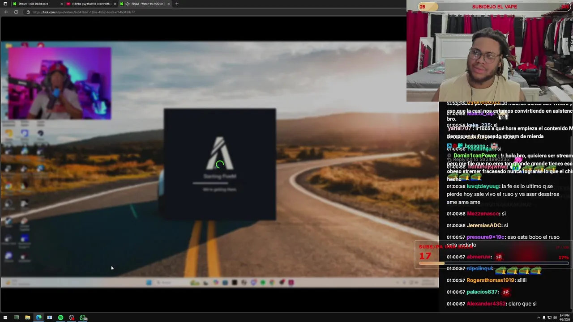Open Microsoft Edge from the taskbar
The image size is (573, 322).
38,318
